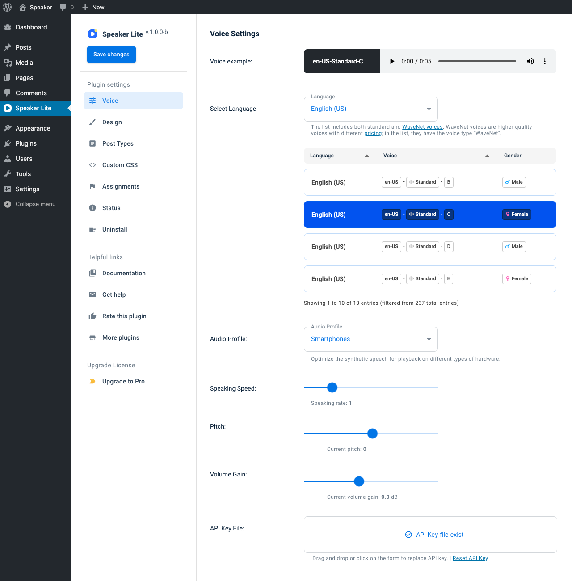572x581 pixels.
Task: Click the plus icon next to New
Action: pyautogui.click(x=85, y=7)
